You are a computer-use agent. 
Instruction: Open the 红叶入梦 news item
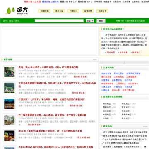tap(125, 139)
